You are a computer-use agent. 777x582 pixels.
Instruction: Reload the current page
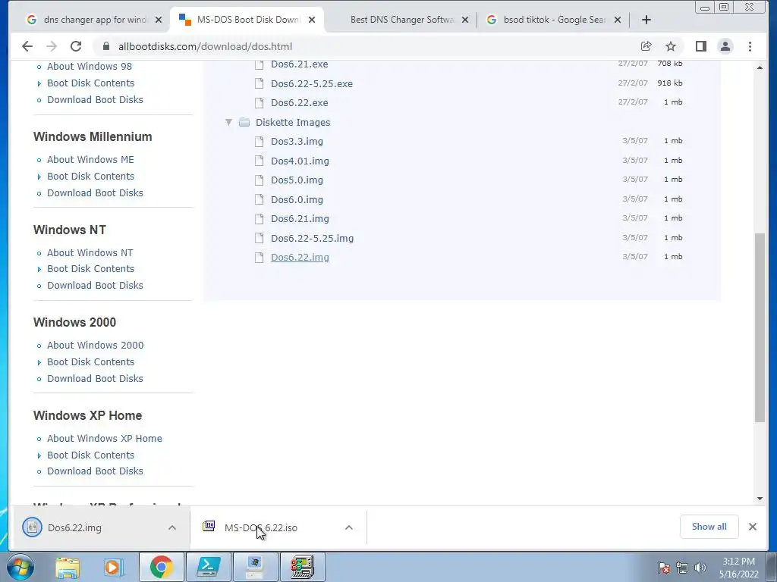(76, 46)
